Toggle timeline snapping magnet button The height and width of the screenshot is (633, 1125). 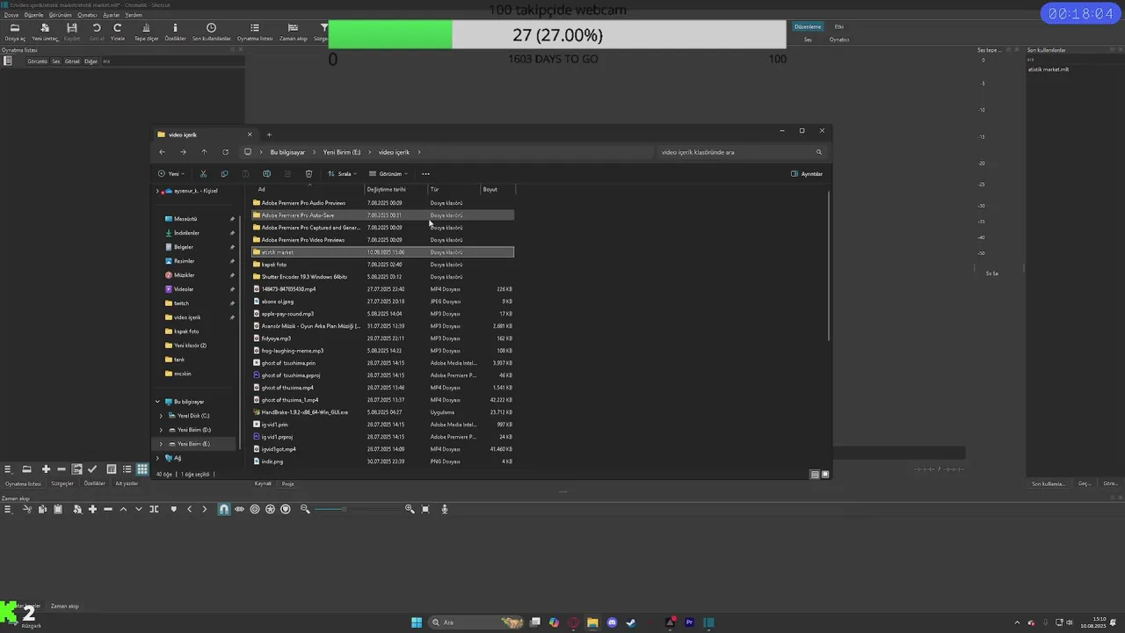224,509
